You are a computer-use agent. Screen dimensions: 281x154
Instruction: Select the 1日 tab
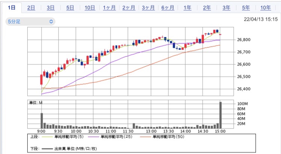tap(12, 8)
